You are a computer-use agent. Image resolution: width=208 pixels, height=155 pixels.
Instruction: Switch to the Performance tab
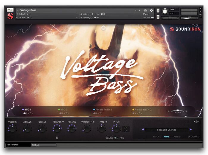pyautogui.click(x=18, y=145)
